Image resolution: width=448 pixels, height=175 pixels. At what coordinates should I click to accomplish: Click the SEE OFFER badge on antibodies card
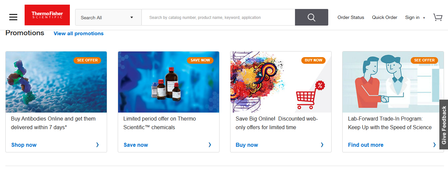pyautogui.click(x=87, y=60)
